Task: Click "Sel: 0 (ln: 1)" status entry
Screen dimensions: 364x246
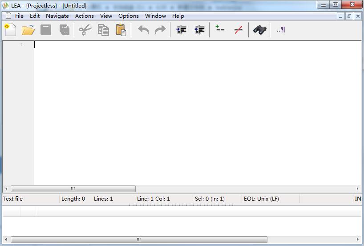Action: click(210, 199)
